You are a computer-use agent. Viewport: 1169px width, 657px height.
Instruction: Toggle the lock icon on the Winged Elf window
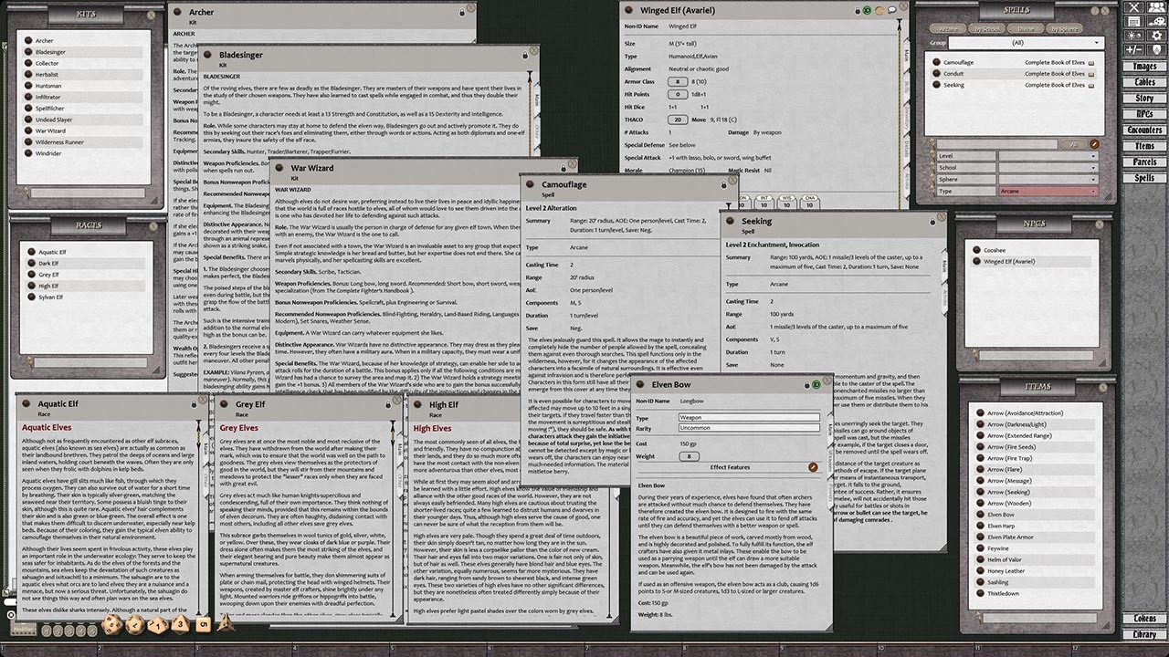pyautogui.click(x=858, y=9)
